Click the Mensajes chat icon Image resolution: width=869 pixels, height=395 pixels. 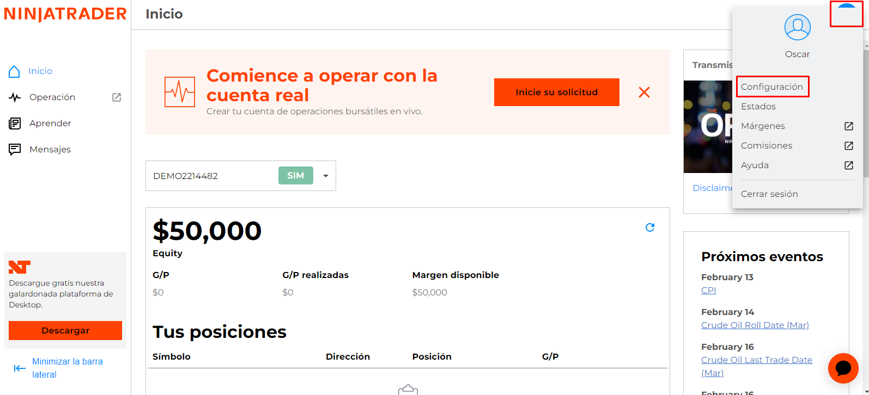(x=15, y=150)
